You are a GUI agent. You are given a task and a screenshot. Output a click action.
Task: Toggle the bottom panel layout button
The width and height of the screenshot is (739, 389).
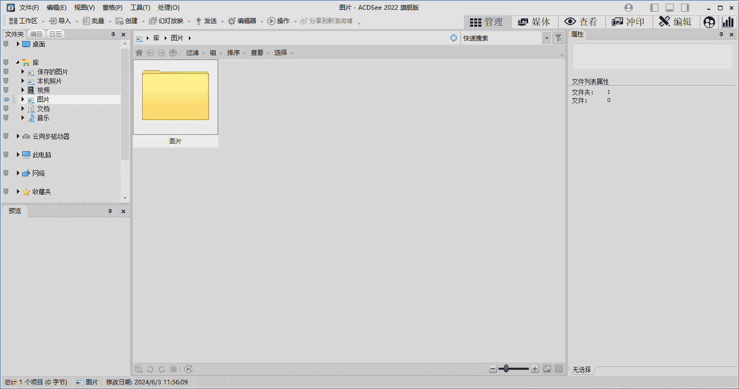coord(670,8)
